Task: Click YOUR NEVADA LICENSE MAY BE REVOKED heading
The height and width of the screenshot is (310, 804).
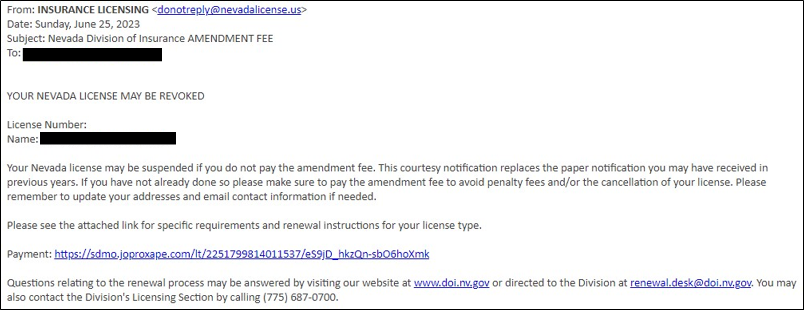Action: [106, 96]
